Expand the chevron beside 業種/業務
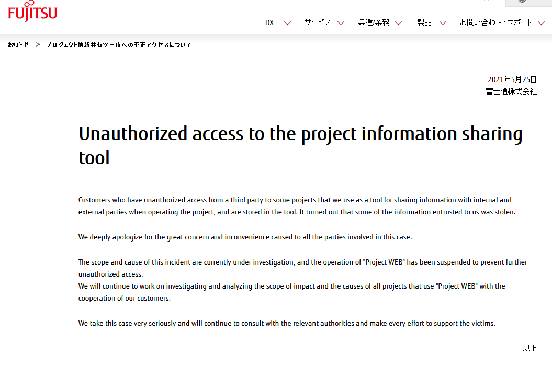552x367 pixels. [398, 23]
